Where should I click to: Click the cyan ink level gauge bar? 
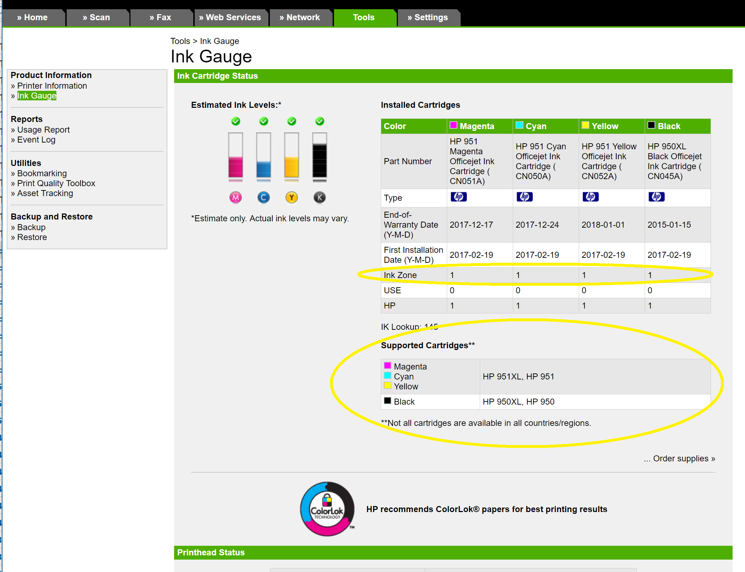[263, 155]
